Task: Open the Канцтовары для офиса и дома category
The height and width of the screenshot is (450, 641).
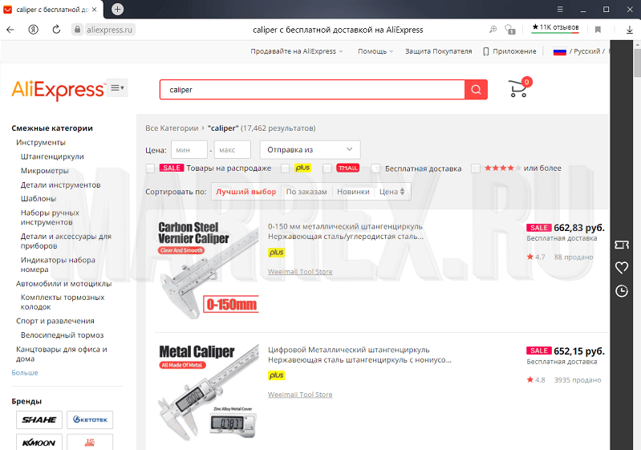Action: click(x=61, y=354)
